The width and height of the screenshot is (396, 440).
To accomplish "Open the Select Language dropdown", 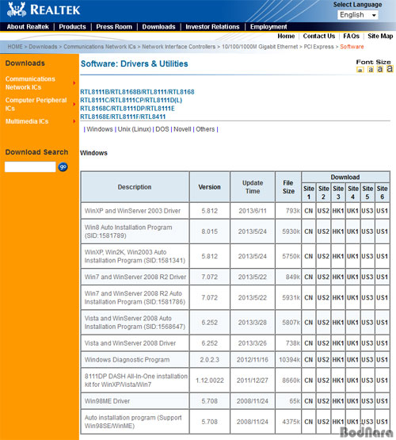I will [358, 15].
